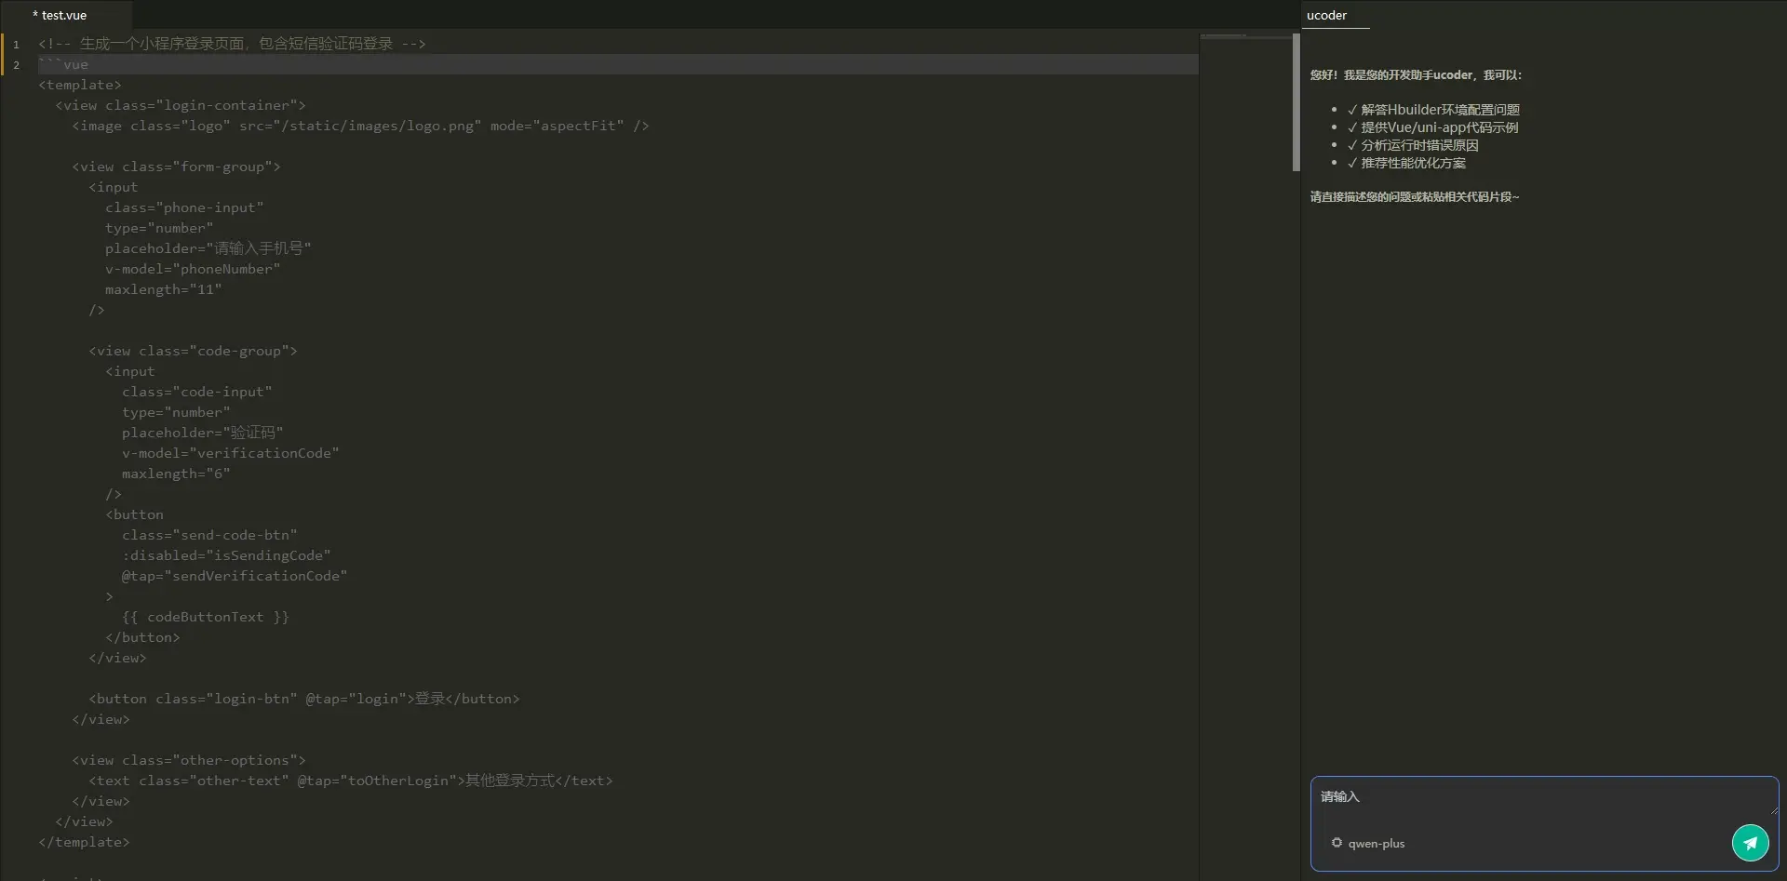This screenshot has width=1787, height=881.
Task: Click the image logo.png line
Action: pyautogui.click(x=360, y=126)
